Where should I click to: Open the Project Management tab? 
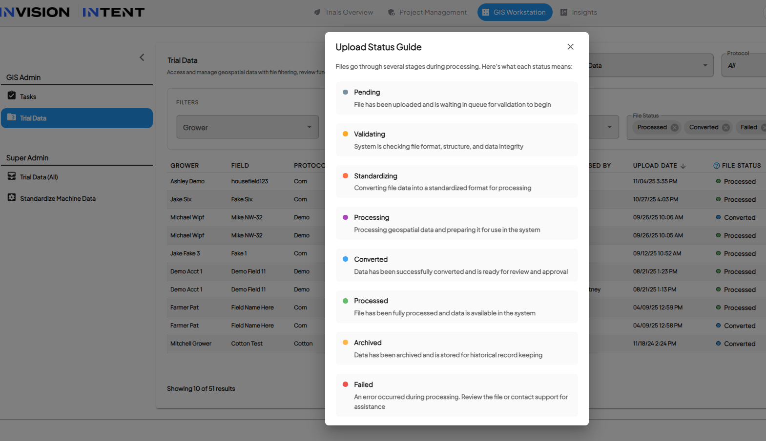(427, 12)
